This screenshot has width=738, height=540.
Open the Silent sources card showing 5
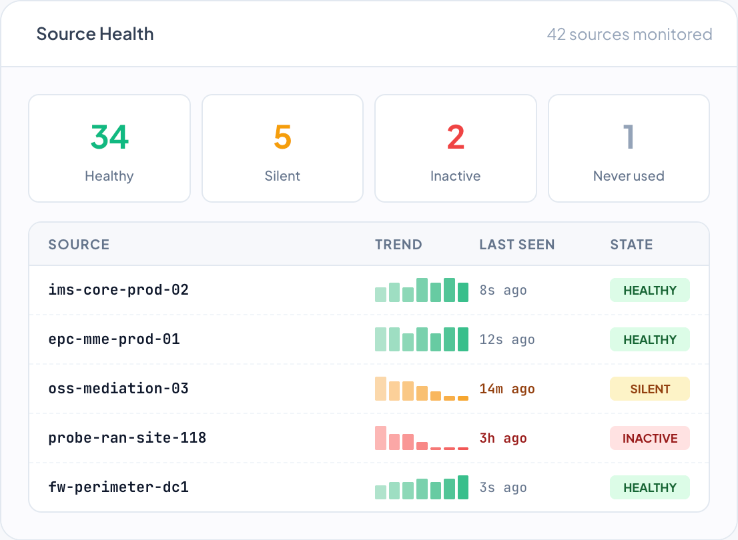[x=282, y=148]
